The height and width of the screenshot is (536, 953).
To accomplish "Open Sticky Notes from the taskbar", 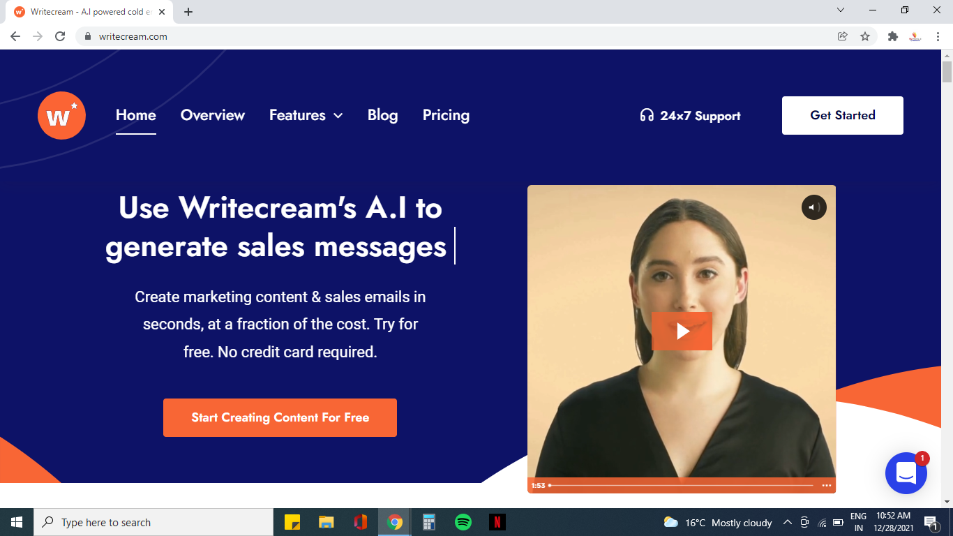I will pyautogui.click(x=292, y=522).
